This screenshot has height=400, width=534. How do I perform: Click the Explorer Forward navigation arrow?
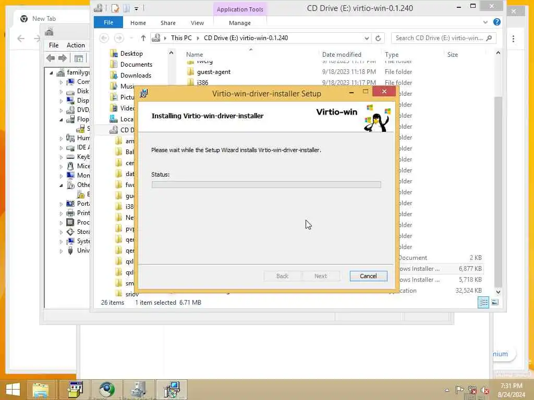119,37
